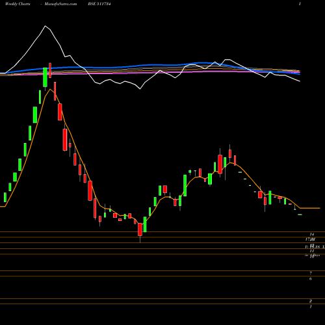This screenshot has width=325, height=325.
Task: Click the tallest green candle at the chart peak
Action: point(45,77)
